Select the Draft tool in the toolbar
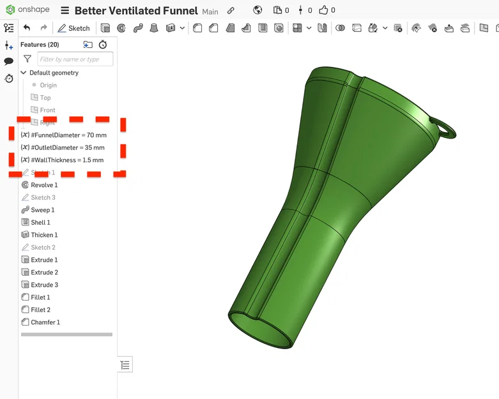This screenshot has width=499, height=399. pyautogui.click(x=230, y=28)
